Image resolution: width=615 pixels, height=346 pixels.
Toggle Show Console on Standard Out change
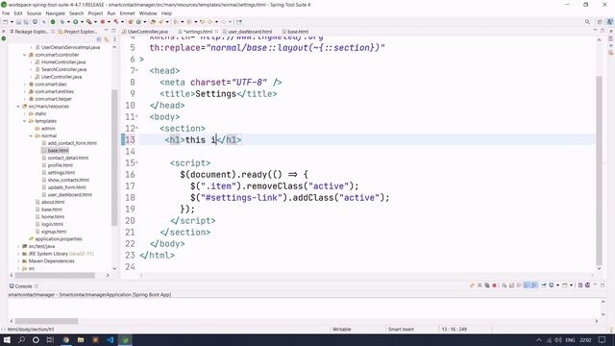click(x=527, y=285)
